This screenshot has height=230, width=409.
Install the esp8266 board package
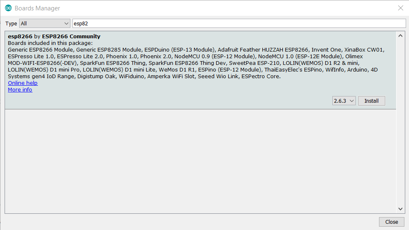tap(372, 101)
